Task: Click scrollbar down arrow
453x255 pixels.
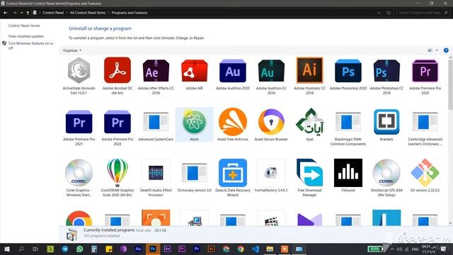Action: (450, 223)
